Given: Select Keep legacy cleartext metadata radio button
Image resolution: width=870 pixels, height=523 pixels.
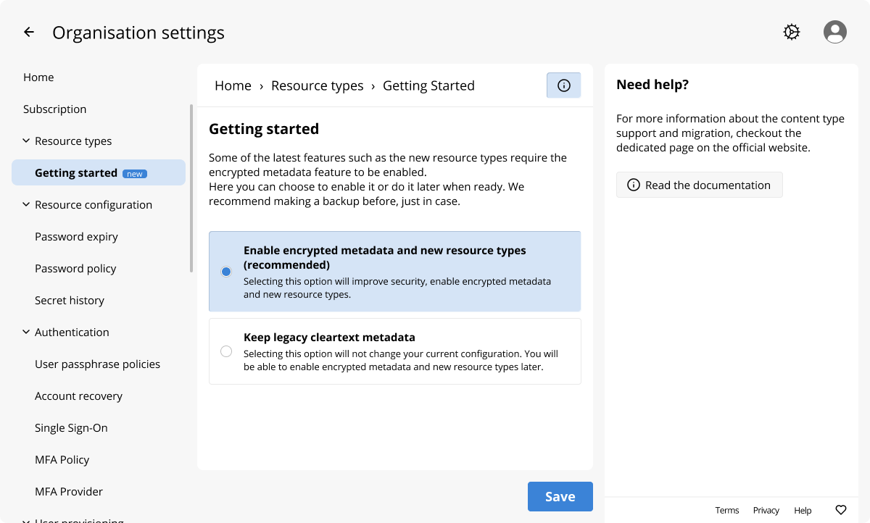Looking at the screenshot, I should 226,351.
